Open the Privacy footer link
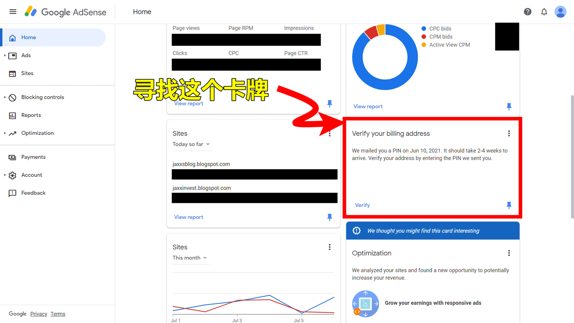This screenshot has width=574, height=323. [x=38, y=314]
